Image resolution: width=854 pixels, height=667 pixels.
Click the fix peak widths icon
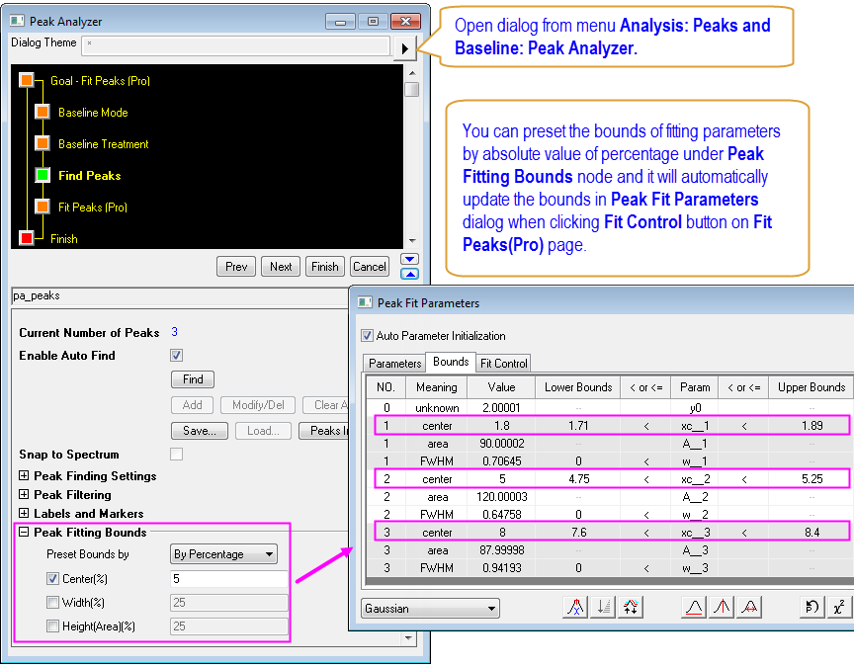pos(749,607)
